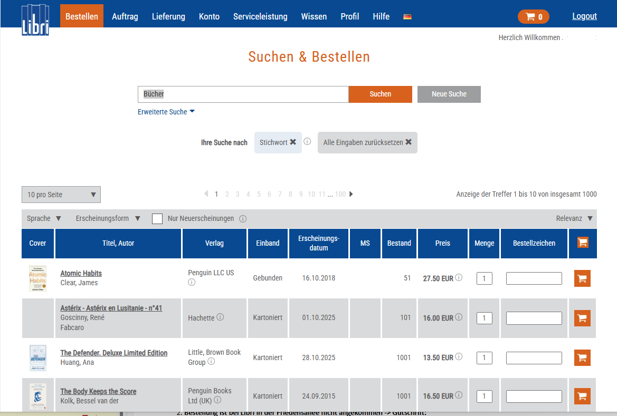
Task: Show info next to Stichwort filter
Action: (307, 141)
